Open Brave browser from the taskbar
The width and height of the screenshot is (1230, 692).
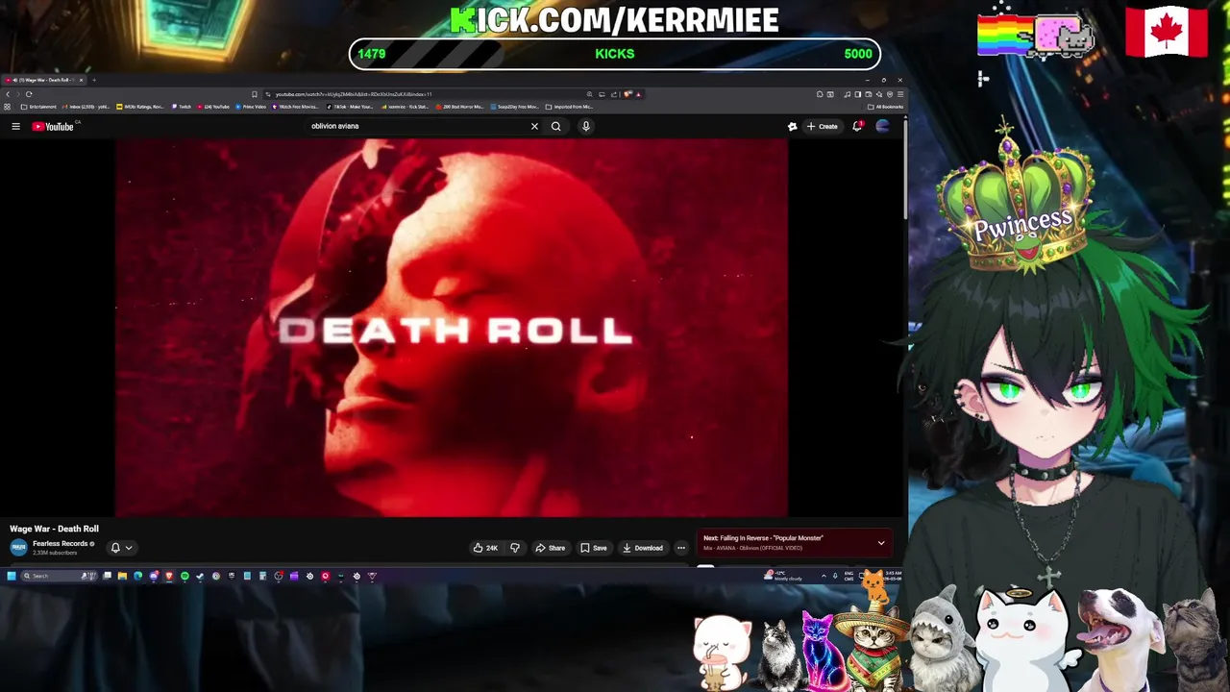click(169, 576)
